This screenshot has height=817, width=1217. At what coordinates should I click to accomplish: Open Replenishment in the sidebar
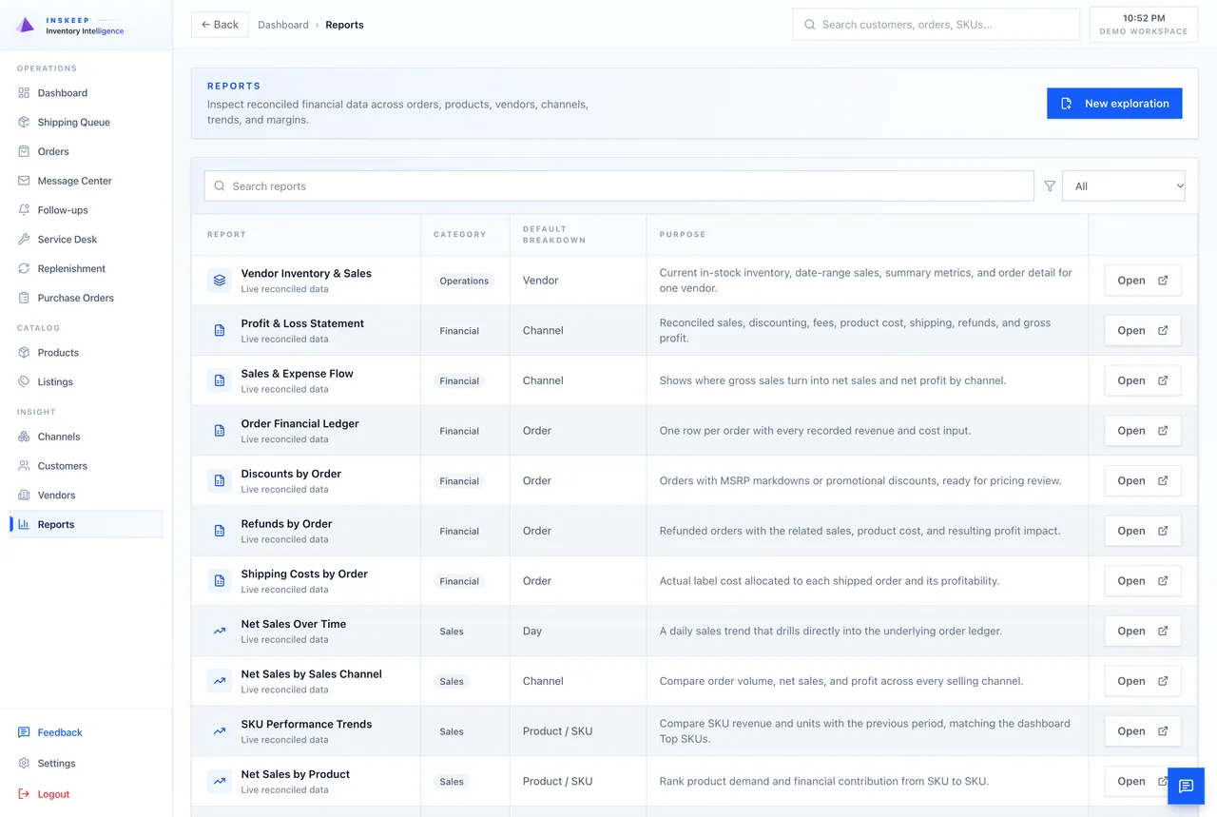[86, 268]
